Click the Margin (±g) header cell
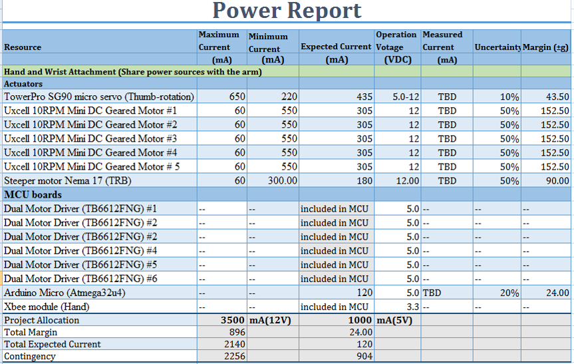This screenshot has height=364, width=574. coord(545,41)
